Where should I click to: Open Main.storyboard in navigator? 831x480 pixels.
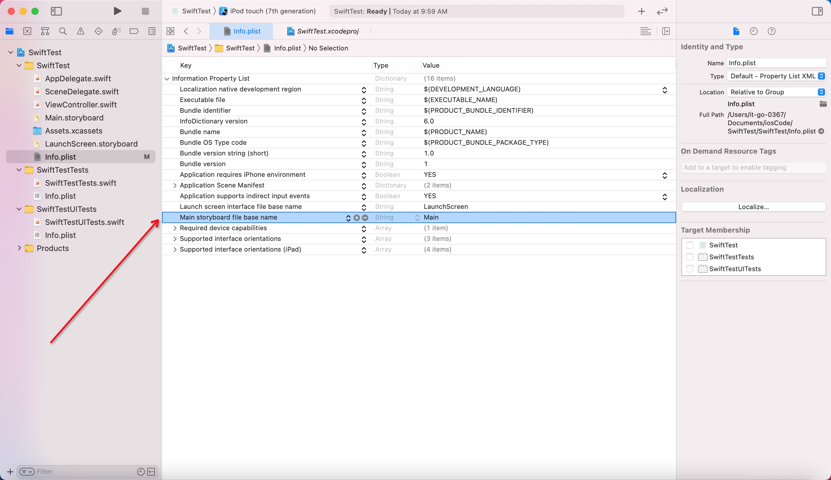click(74, 118)
